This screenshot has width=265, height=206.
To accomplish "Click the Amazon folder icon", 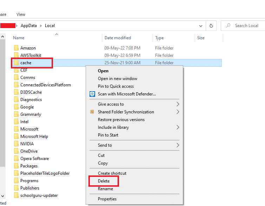I will coord(16,48).
